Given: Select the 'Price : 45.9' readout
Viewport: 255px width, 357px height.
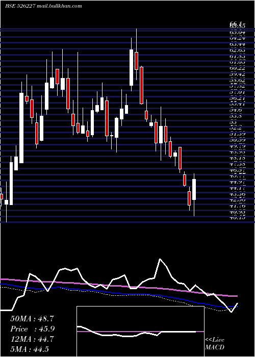Looking at the screenshot, I should click(32, 329).
